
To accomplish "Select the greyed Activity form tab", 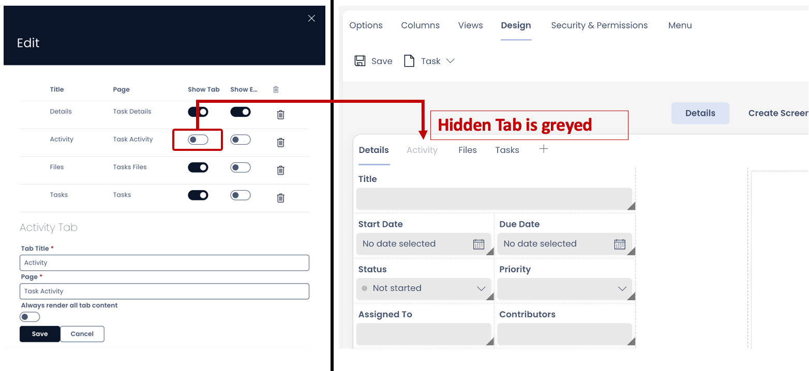I will 422,150.
